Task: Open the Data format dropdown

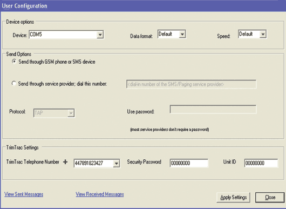Action: 172,34
